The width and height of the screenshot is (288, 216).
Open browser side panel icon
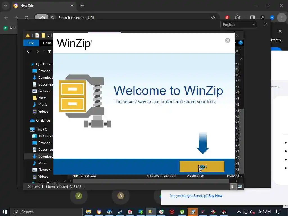252,17
